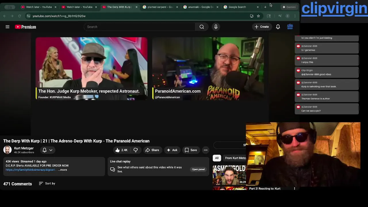The height and width of the screenshot is (207, 368).
Task: Open Kurt Metzger channel name link
Action: click(24, 148)
